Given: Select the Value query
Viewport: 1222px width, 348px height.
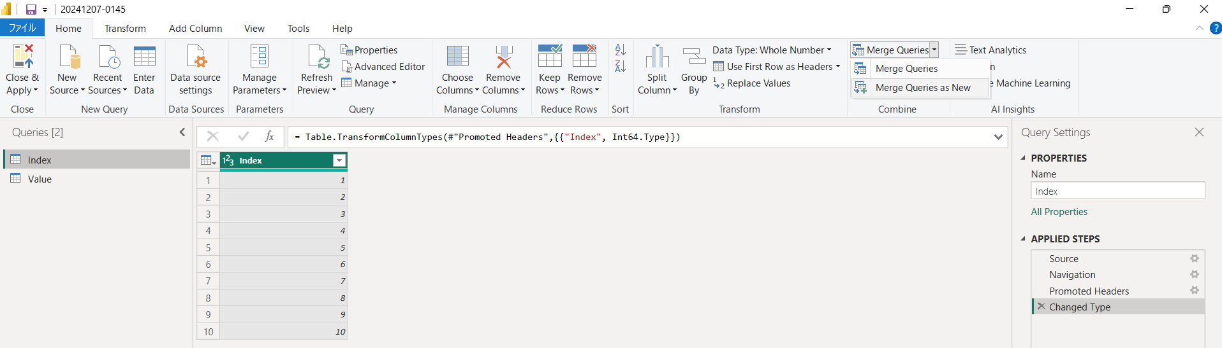Looking at the screenshot, I should [97, 179].
